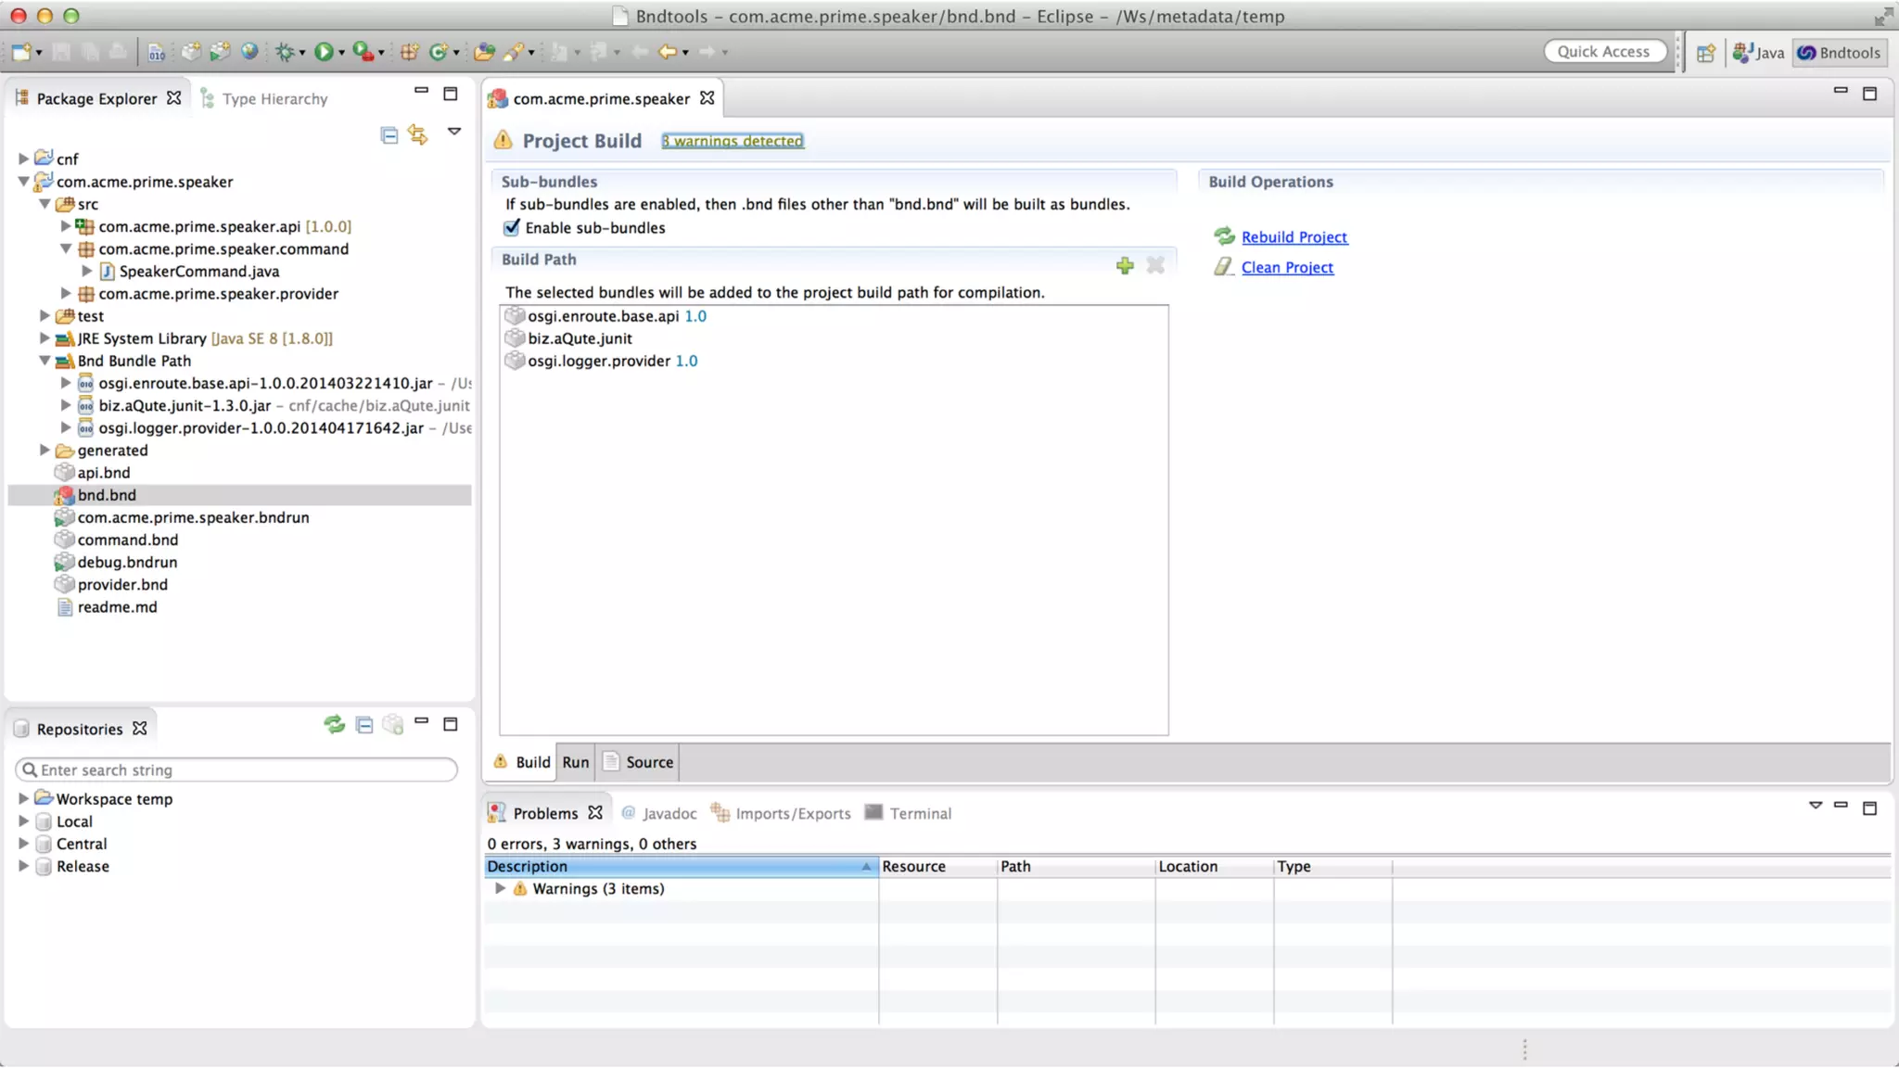Viewport: 1899px width, 1068px height.
Task: Click green plus to add build path bundle
Action: [1125, 266]
